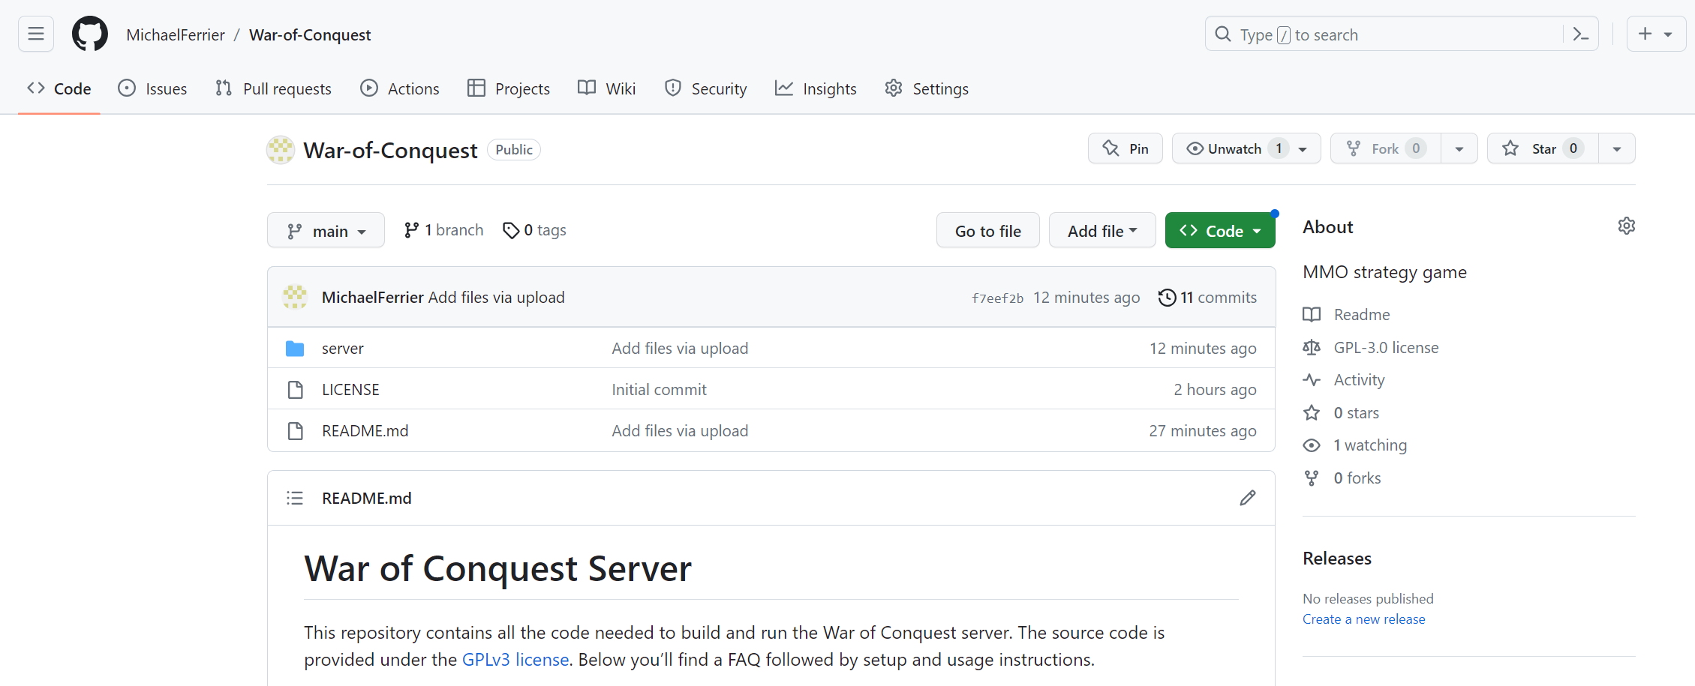1695x686 pixels.
Task: Open MichaelFerrier commit author link
Action: click(x=372, y=297)
